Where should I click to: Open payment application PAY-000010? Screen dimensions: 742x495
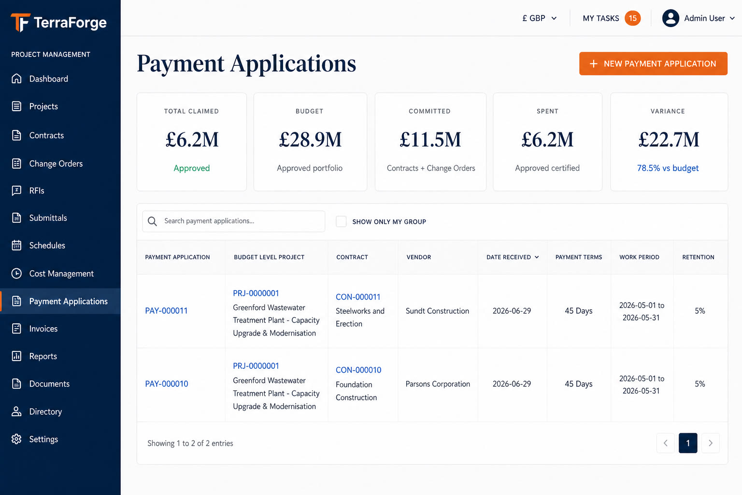tap(167, 384)
